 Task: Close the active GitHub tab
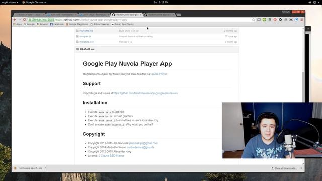click(141, 15)
